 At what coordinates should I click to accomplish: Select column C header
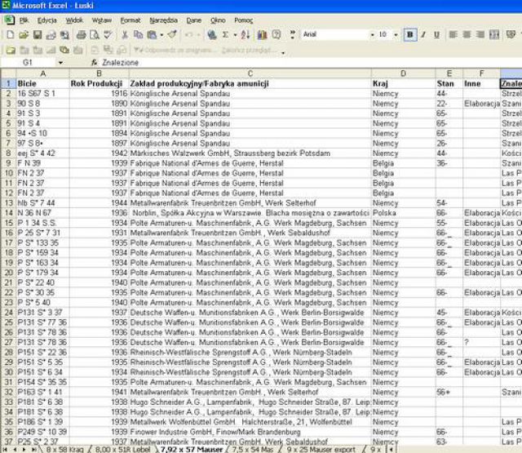[x=250, y=73]
